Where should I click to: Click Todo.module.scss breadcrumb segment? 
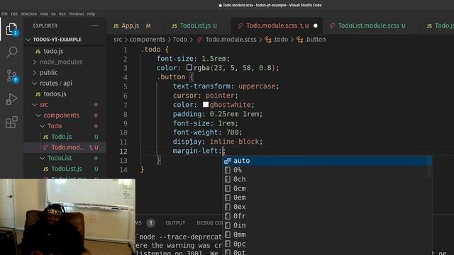point(231,40)
